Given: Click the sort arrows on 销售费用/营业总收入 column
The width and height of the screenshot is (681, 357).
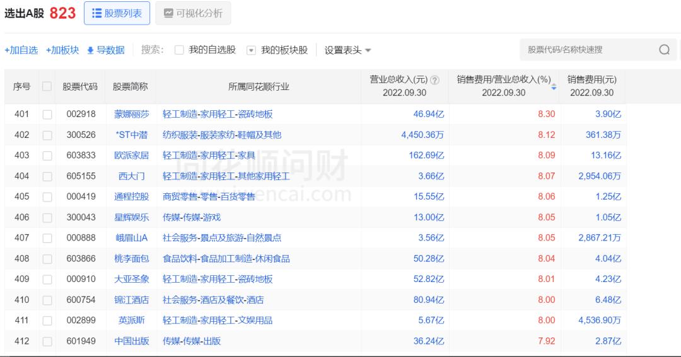Looking at the screenshot, I should 554,87.
